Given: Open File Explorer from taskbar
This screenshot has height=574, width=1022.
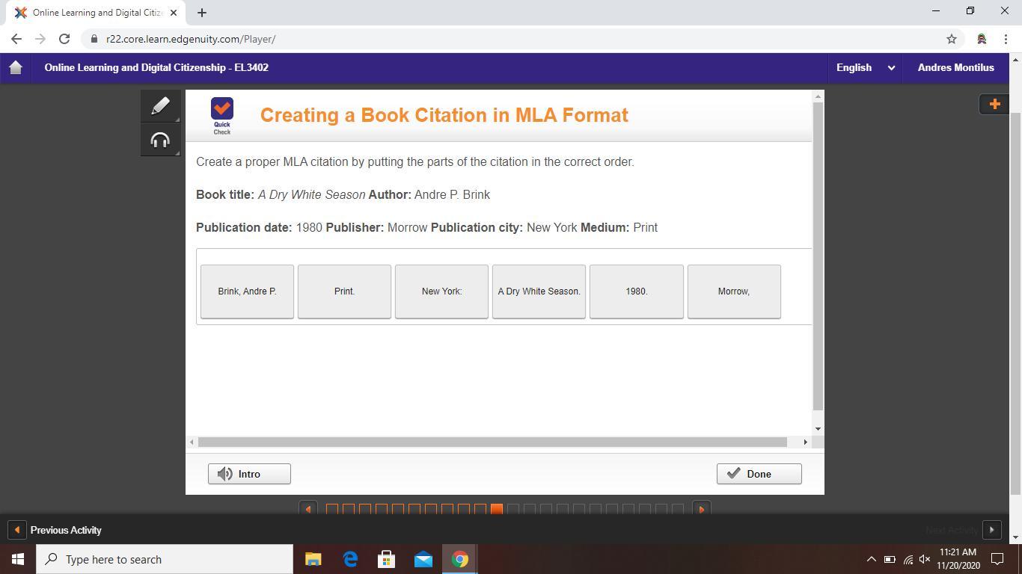Looking at the screenshot, I should point(313,559).
